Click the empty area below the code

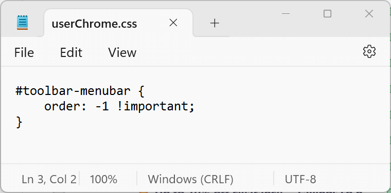194,147
